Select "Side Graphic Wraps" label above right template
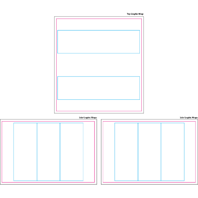Viewport: 198px width, 198px height. [x=189, y=118]
